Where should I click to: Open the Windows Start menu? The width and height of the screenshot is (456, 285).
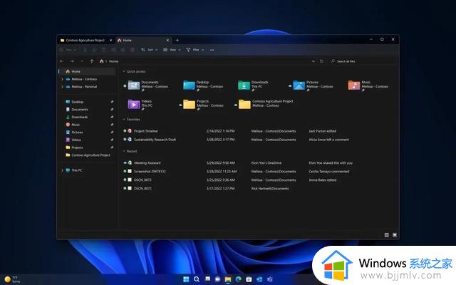186,279
